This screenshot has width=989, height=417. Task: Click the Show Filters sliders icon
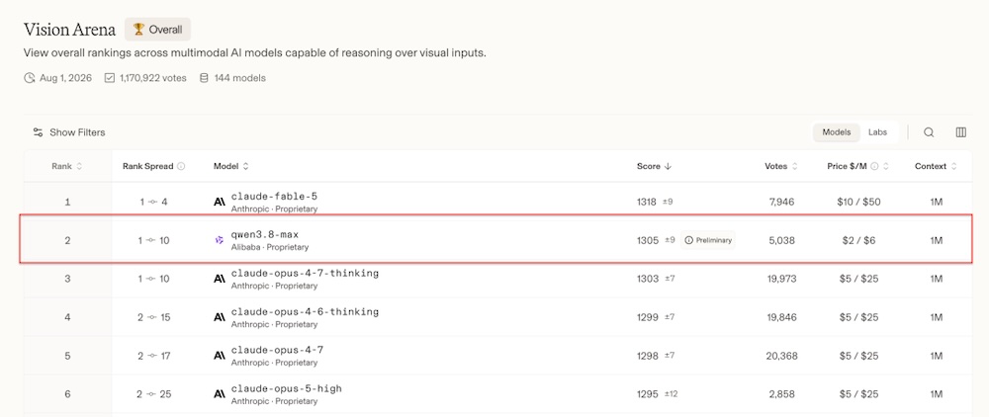point(38,132)
